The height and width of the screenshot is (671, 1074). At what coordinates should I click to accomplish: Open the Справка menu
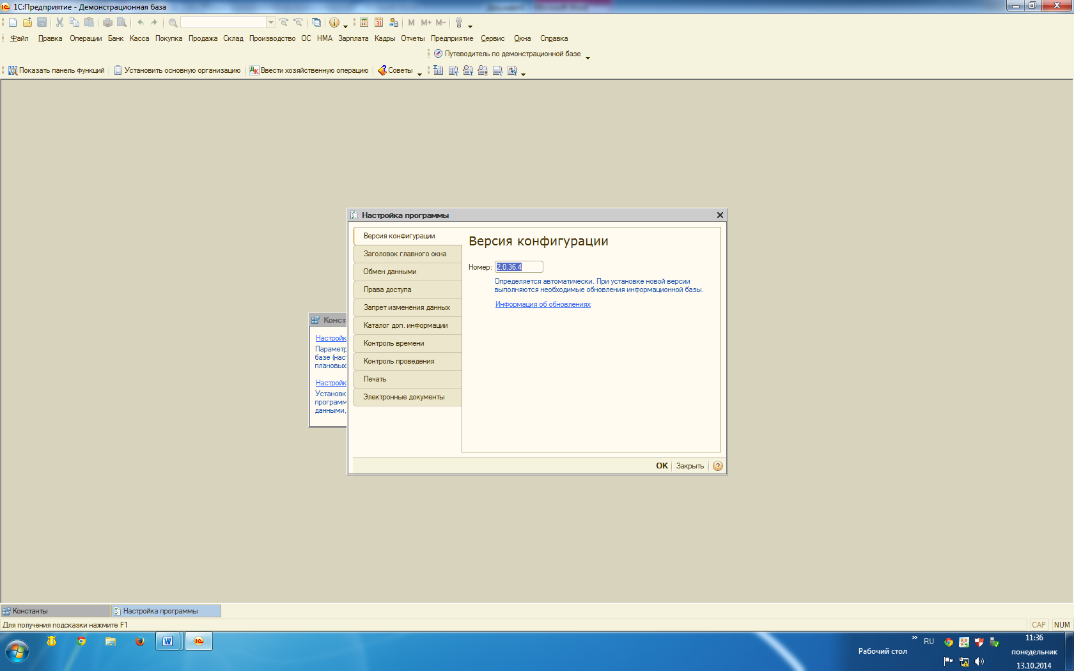tap(554, 38)
